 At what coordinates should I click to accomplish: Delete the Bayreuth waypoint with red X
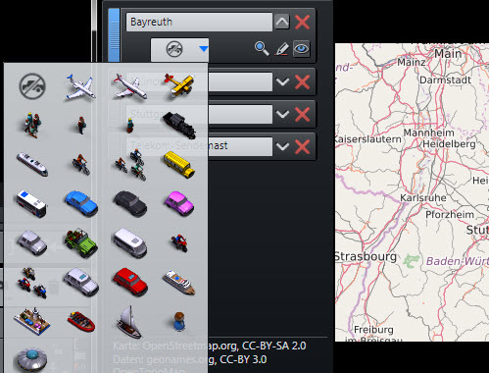(x=303, y=22)
